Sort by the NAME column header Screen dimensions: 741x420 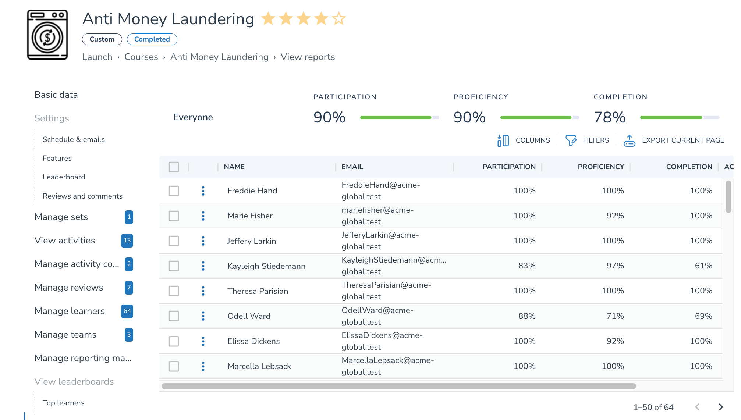[x=234, y=167]
